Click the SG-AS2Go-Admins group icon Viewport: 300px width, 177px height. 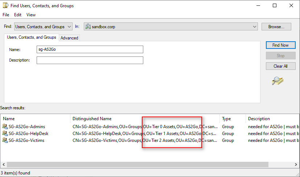click(5, 127)
